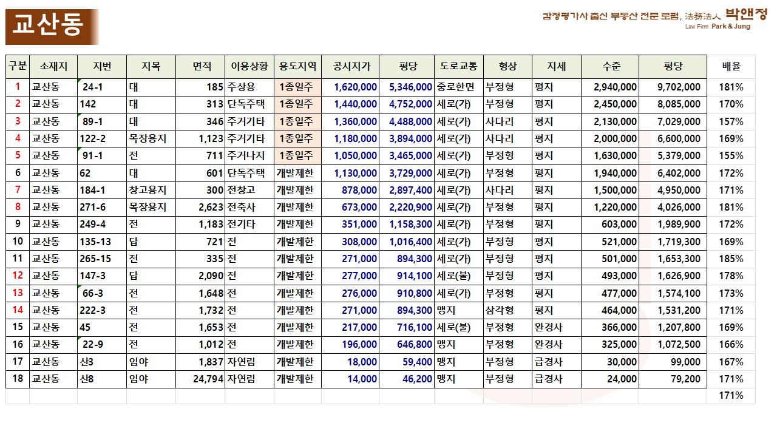Click official price cell 14,000
Viewport: 777px width, 437px height.
tap(350, 379)
